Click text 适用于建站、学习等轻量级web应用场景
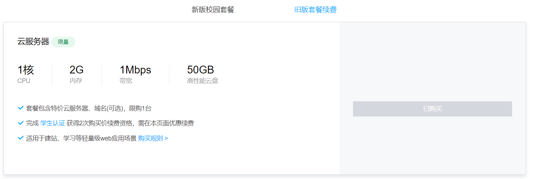 pyautogui.click(x=81, y=138)
